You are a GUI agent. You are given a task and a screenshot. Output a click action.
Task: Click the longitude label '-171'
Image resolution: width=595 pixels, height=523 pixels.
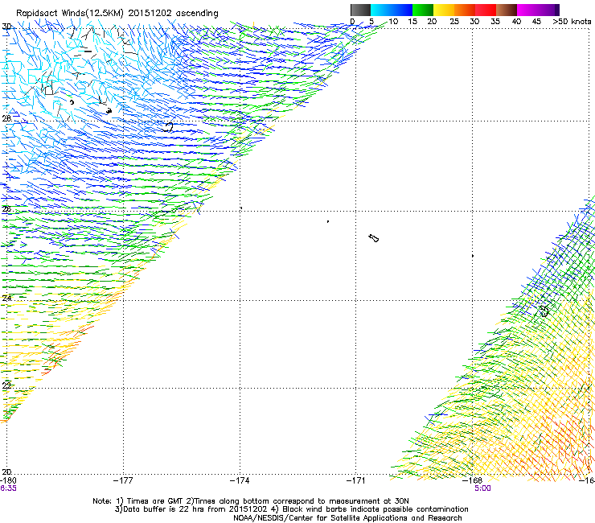tap(356, 480)
